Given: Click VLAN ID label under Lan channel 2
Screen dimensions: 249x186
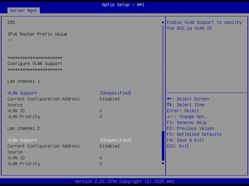Looking at the screenshot, I should tap(16, 158).
